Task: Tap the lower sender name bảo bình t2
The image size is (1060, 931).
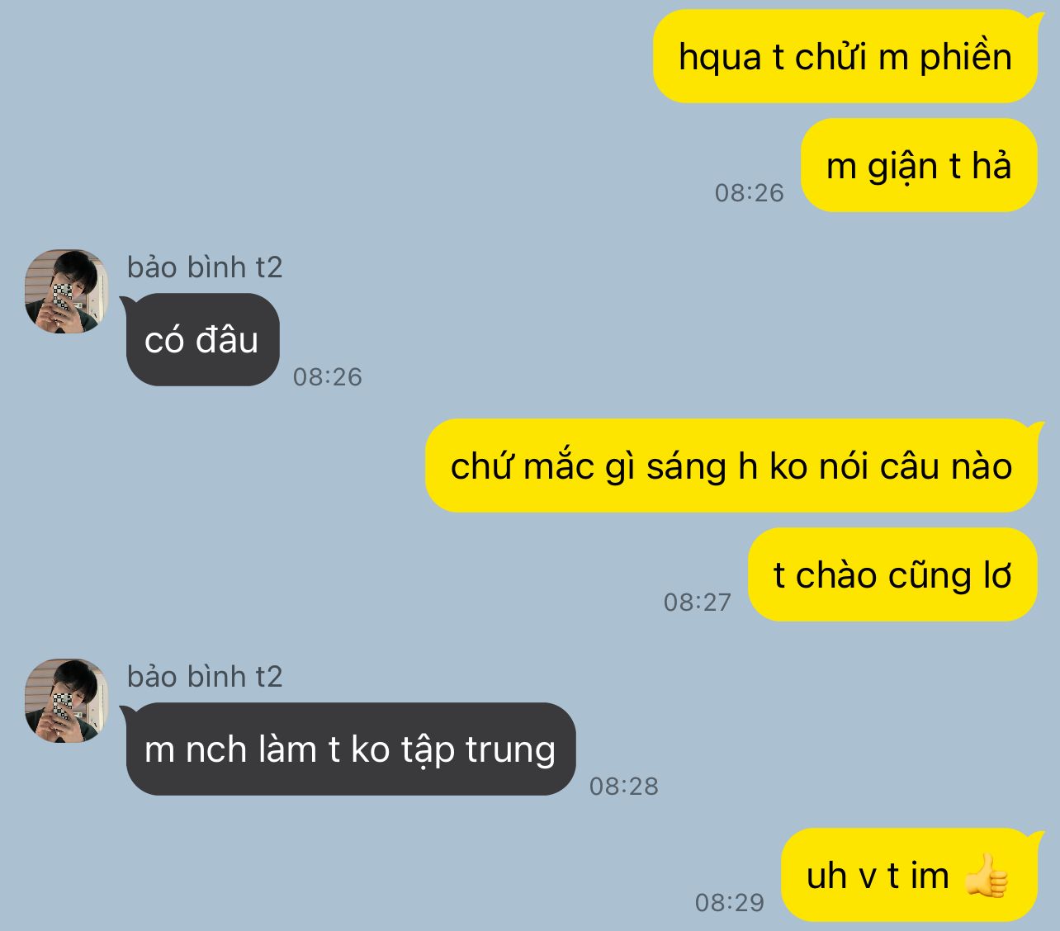Action: [205, 677]
